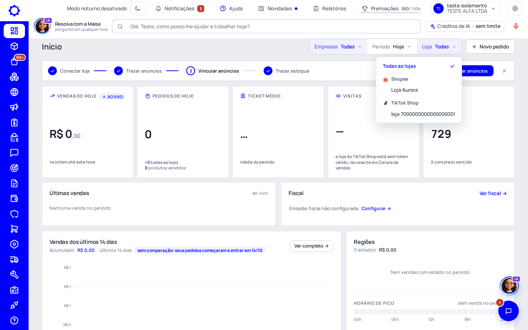
Task: Open the delivery truck sidebar icon
Action: point(14,260)
